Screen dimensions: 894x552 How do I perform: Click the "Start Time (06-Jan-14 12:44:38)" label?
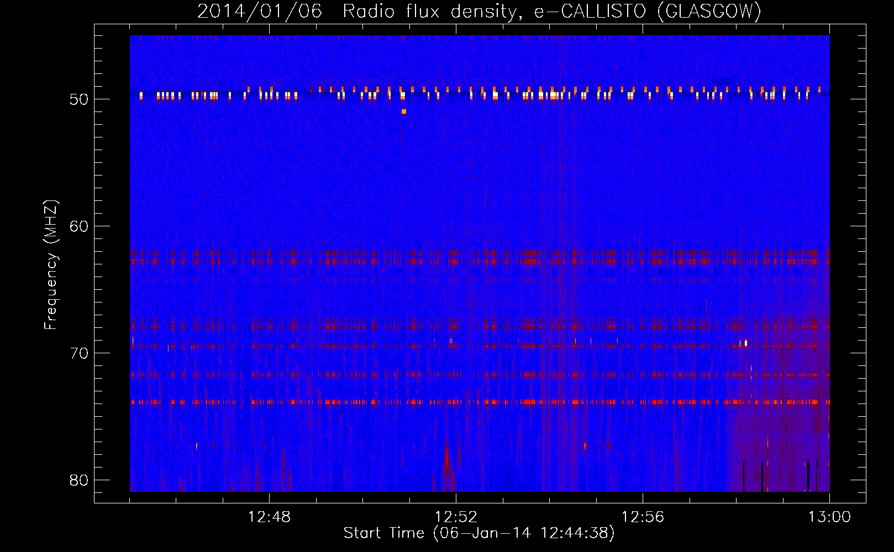click(x=479, y=533)
